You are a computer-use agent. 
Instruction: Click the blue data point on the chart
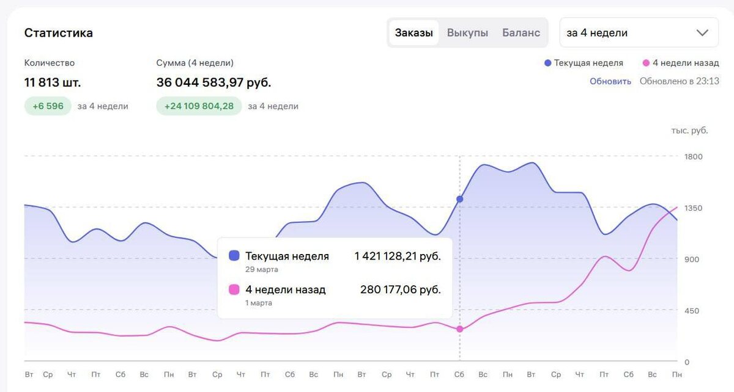pos(460,199)
